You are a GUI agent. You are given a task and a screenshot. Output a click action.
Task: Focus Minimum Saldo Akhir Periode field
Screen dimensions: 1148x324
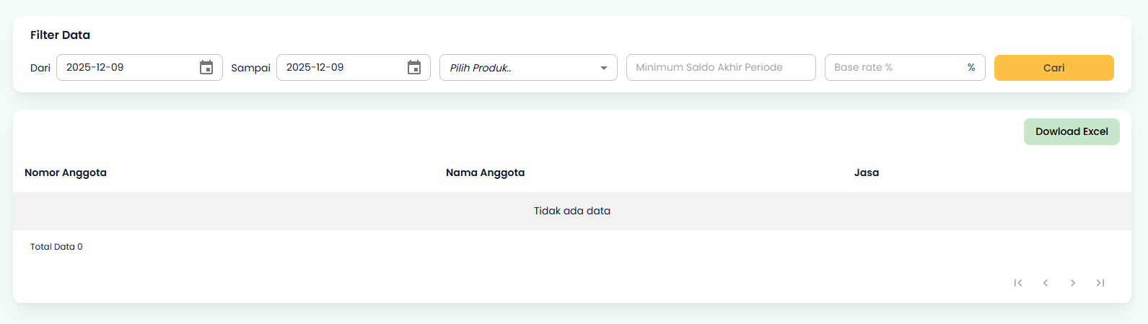pos(720,68)
